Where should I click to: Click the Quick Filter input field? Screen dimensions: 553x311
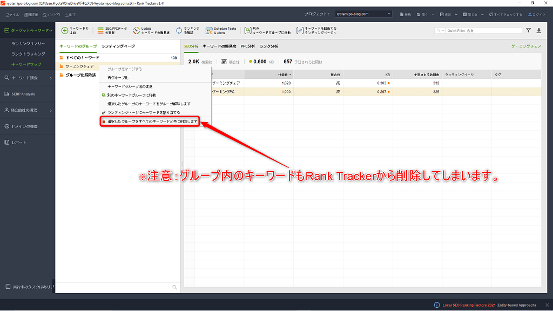pyautogui.click(x=483, y=31)
